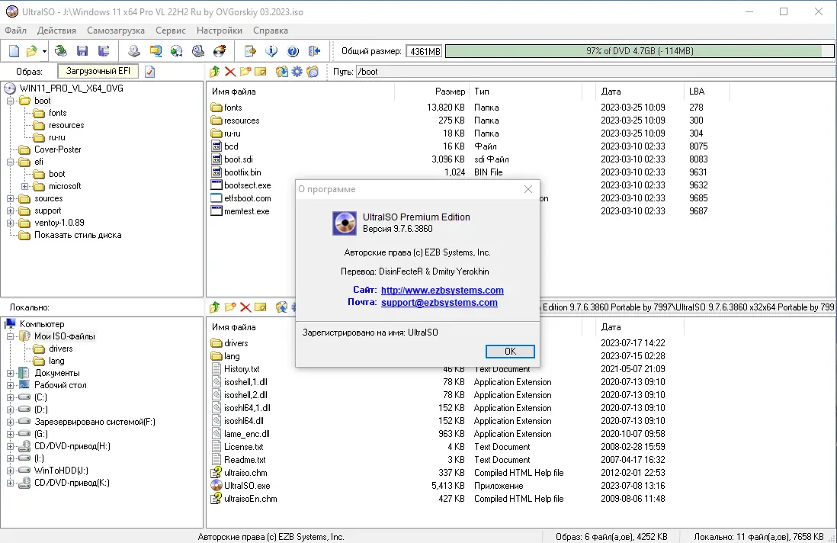
Task: Expand the Документы node in local tree
Action: (10, 373)
